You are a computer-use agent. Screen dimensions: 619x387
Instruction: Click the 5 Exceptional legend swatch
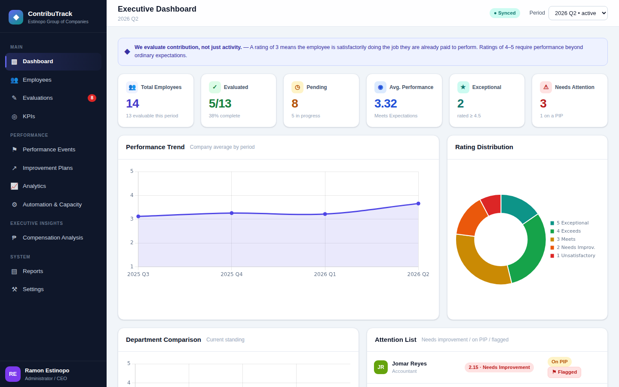pyautogui.click(x=552, y=223)
